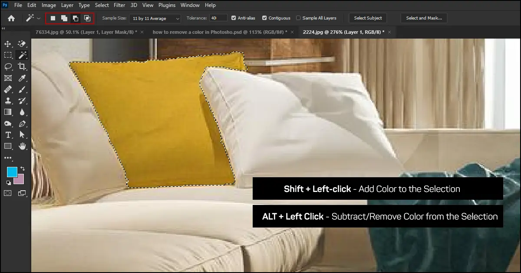Open the Magic Wand tool preset picker
This screenshot has width=521, height=273.
coord(38,18)
